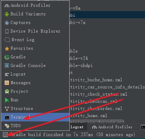Click the green Android Build Variants icon
The height and width of the screenshot is (139, 145).
7,14
